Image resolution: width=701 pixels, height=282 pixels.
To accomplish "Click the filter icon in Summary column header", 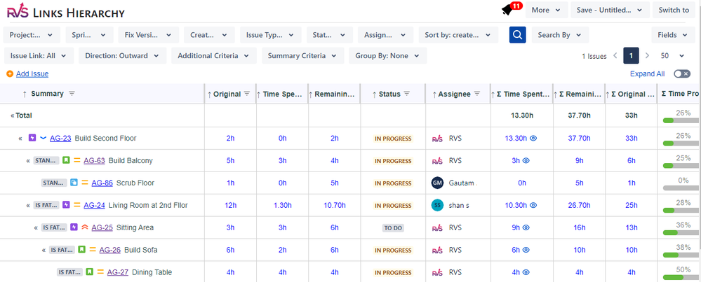I will 72,94.
